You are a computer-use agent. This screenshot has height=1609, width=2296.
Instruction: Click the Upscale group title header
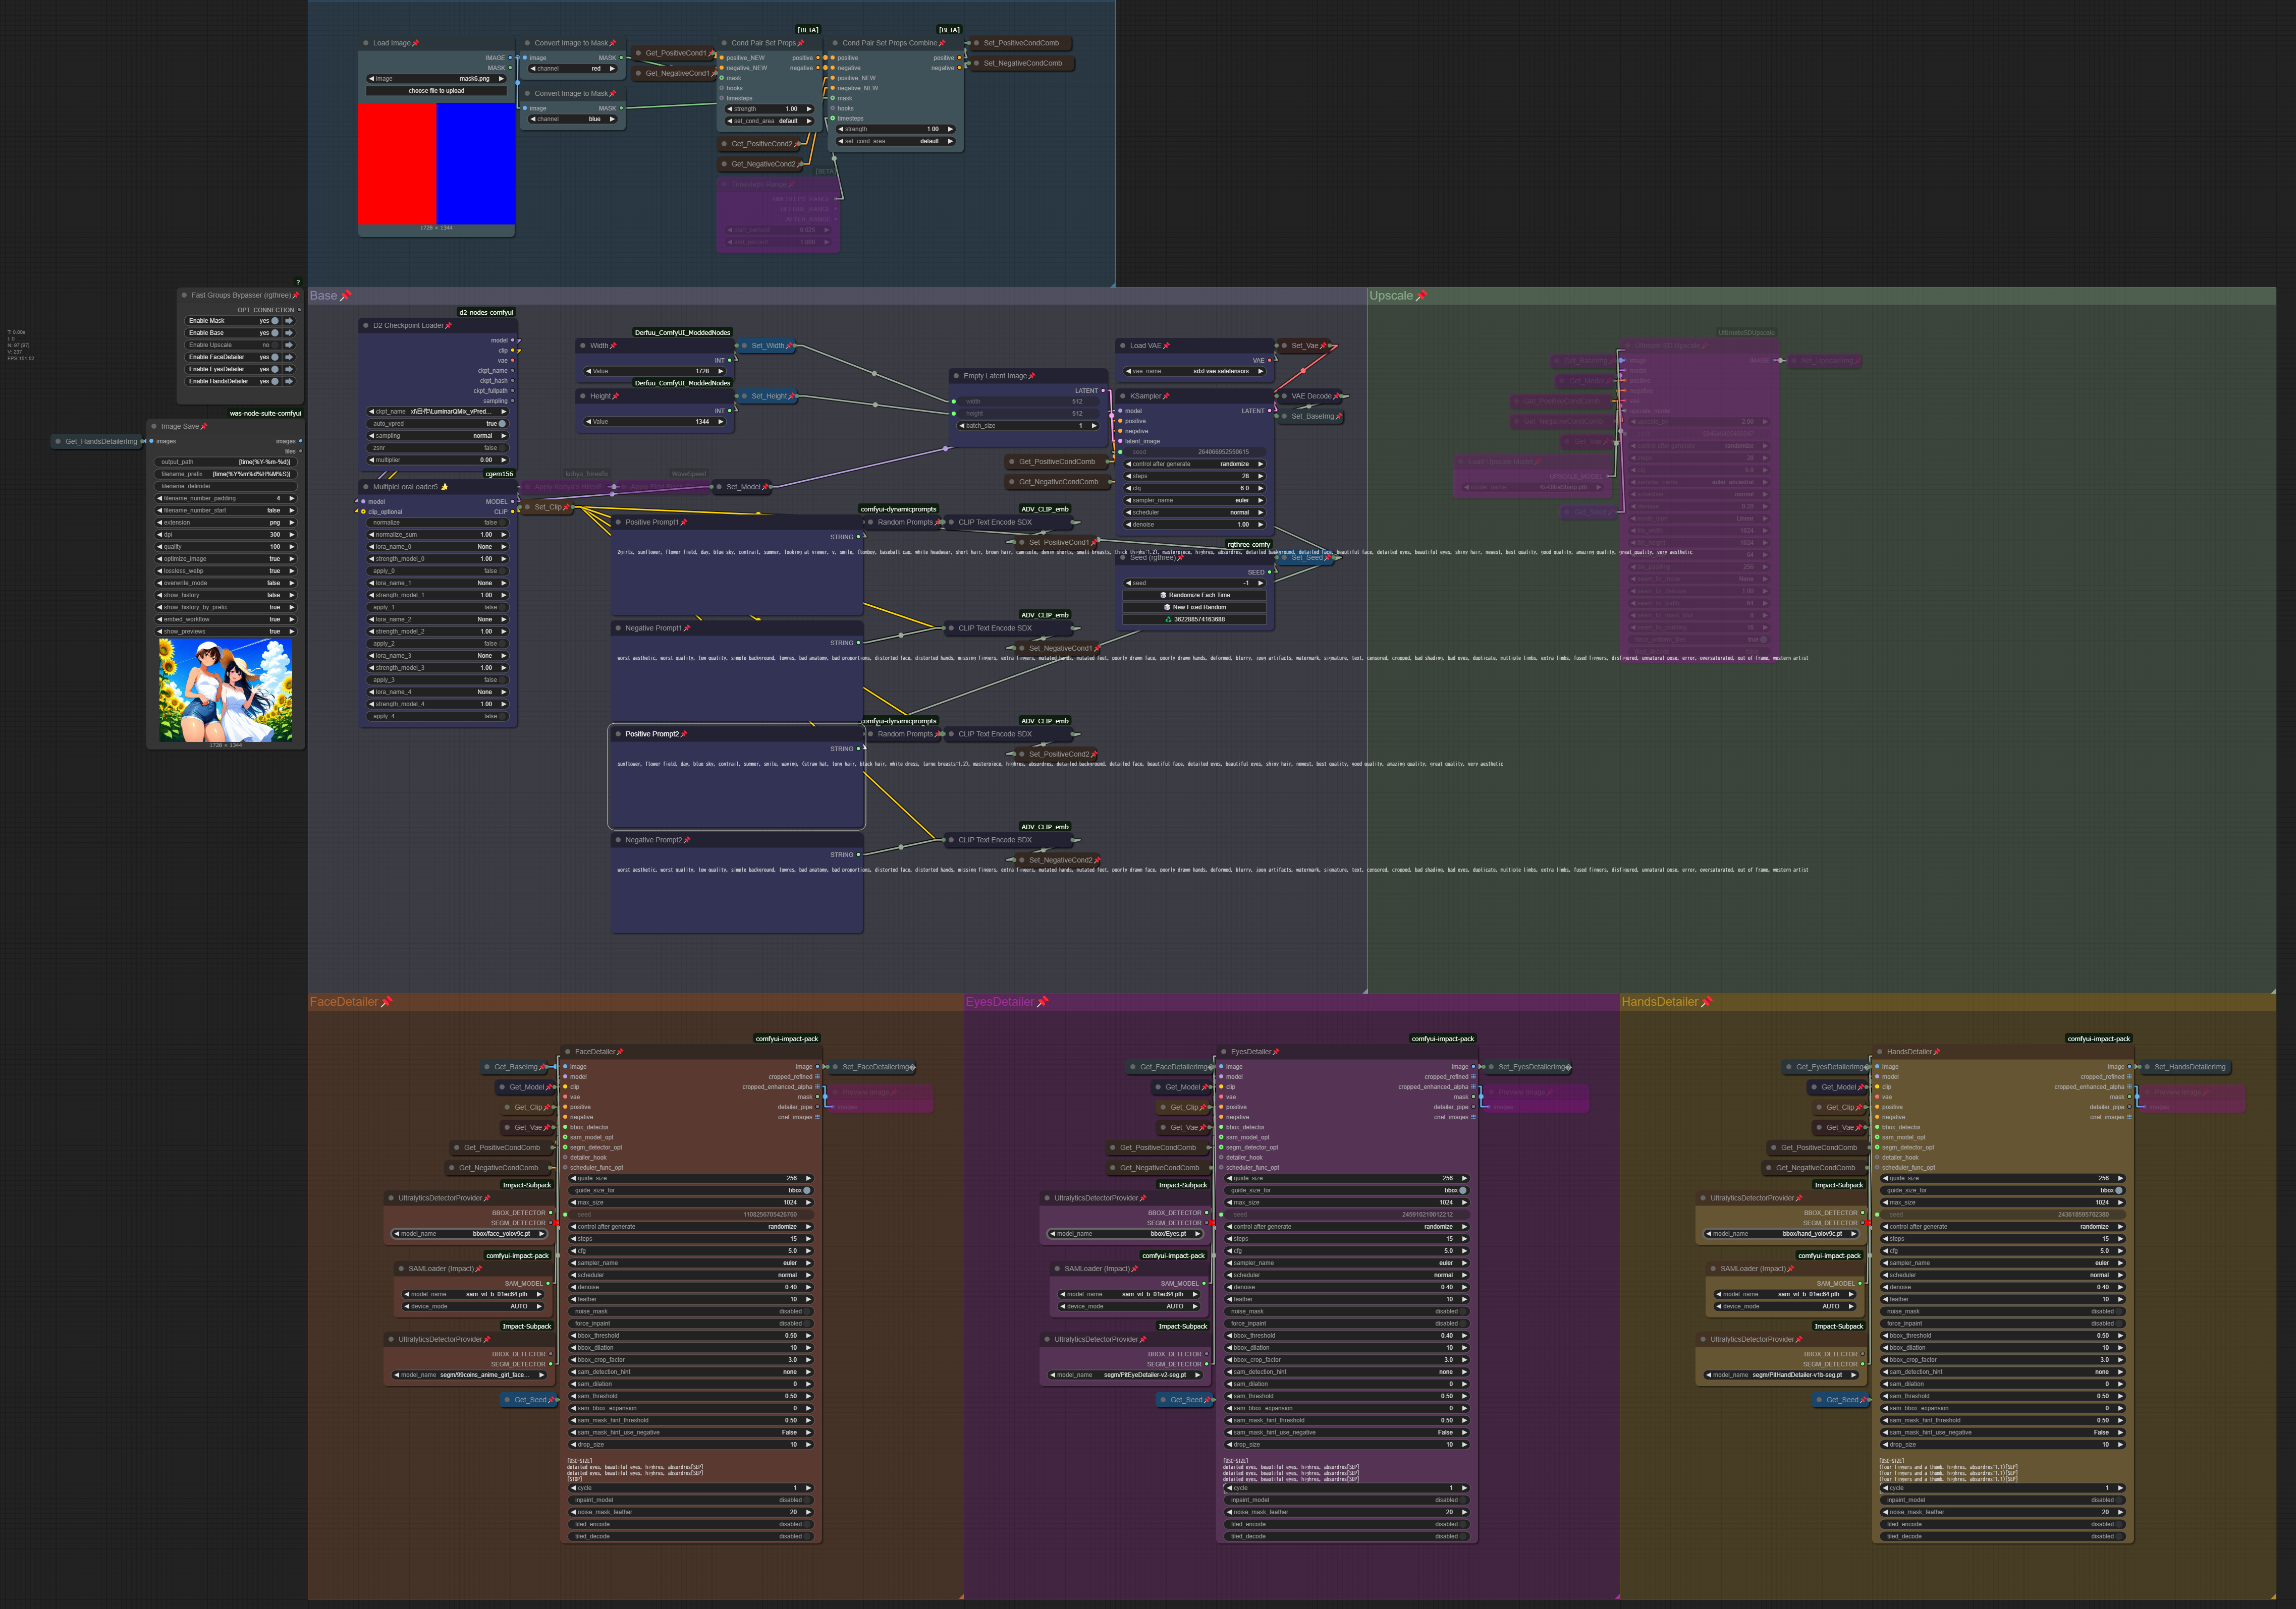[1391, 296]
